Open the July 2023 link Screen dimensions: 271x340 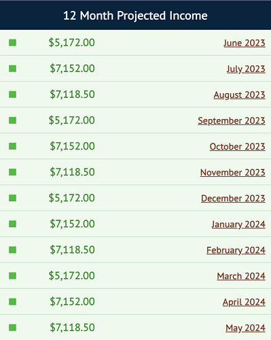tap(246, 69)
